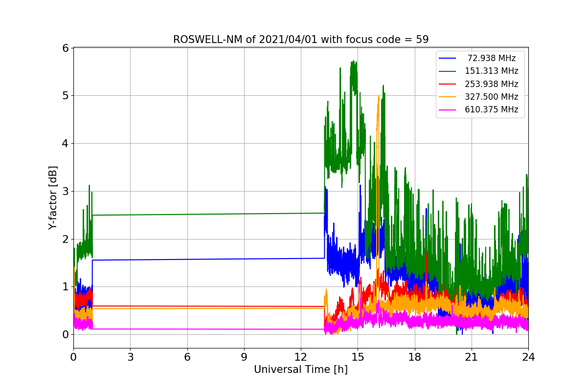Click the orange spike peak near 5 dB
Screen dimensions: 587x391
[378, 98]
